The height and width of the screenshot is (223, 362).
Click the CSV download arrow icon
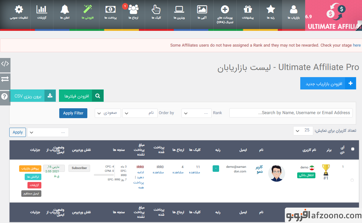(x=50, y=96)
